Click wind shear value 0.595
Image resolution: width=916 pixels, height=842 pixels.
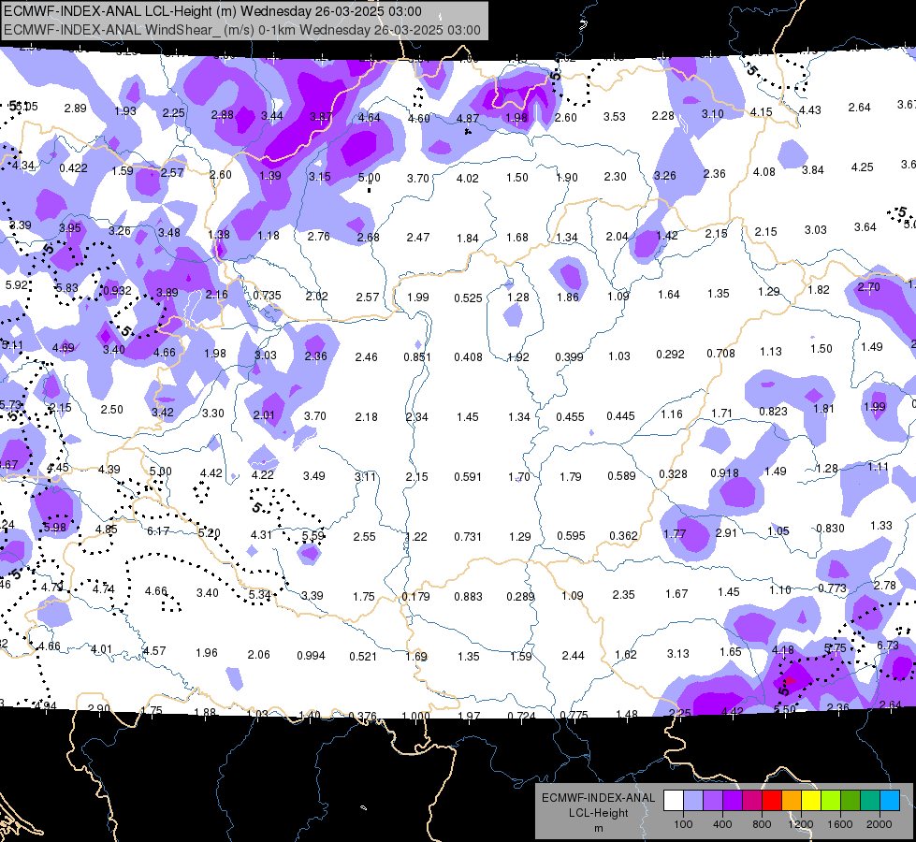572,536
